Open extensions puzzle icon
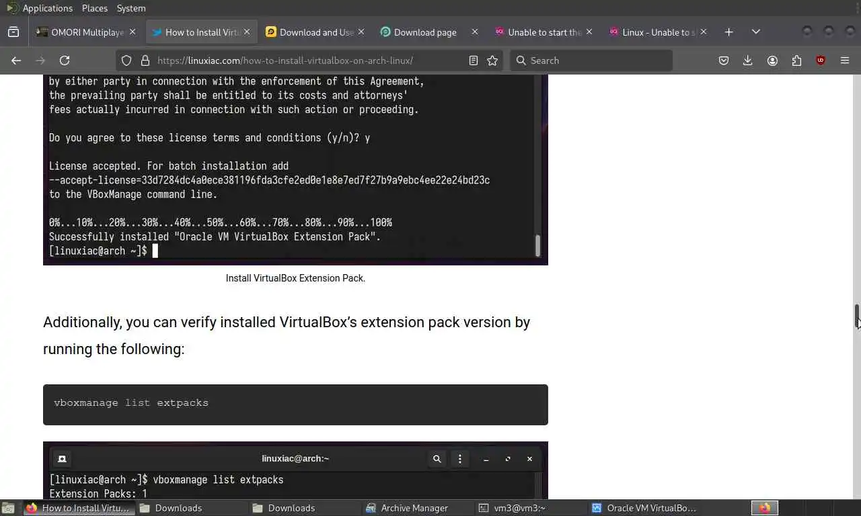 [796, 60]
